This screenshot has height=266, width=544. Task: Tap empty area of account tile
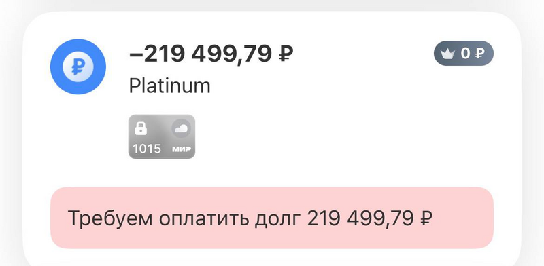(347, 138)
